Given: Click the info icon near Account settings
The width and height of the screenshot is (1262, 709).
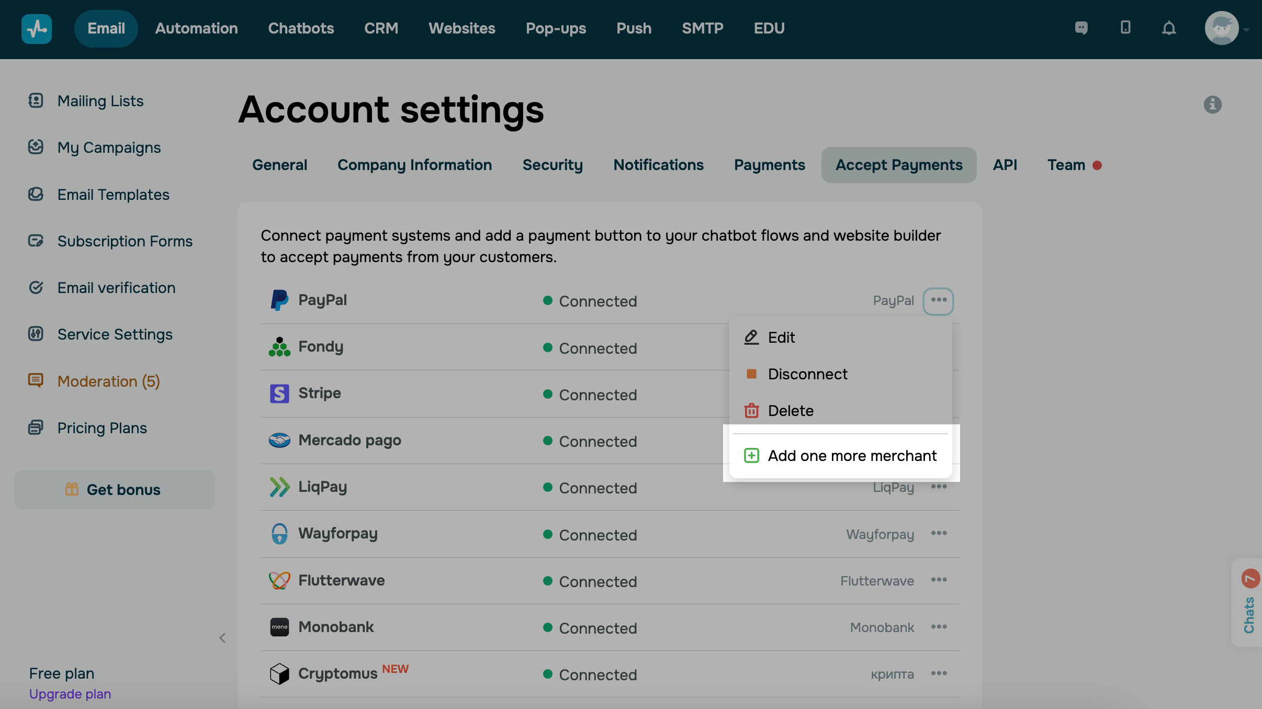Looking at the screenshot, I should pos(1212,105).
